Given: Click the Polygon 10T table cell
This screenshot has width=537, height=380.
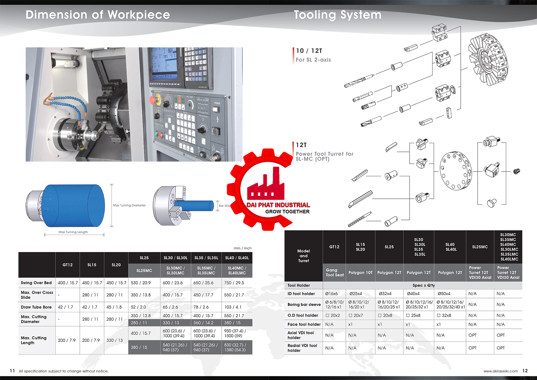Looking at the screenshot, I should coord(361,273).
